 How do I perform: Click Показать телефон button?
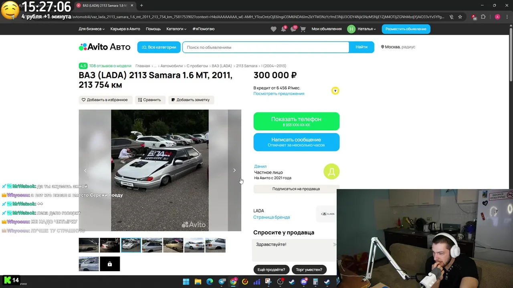pos(296,121)
